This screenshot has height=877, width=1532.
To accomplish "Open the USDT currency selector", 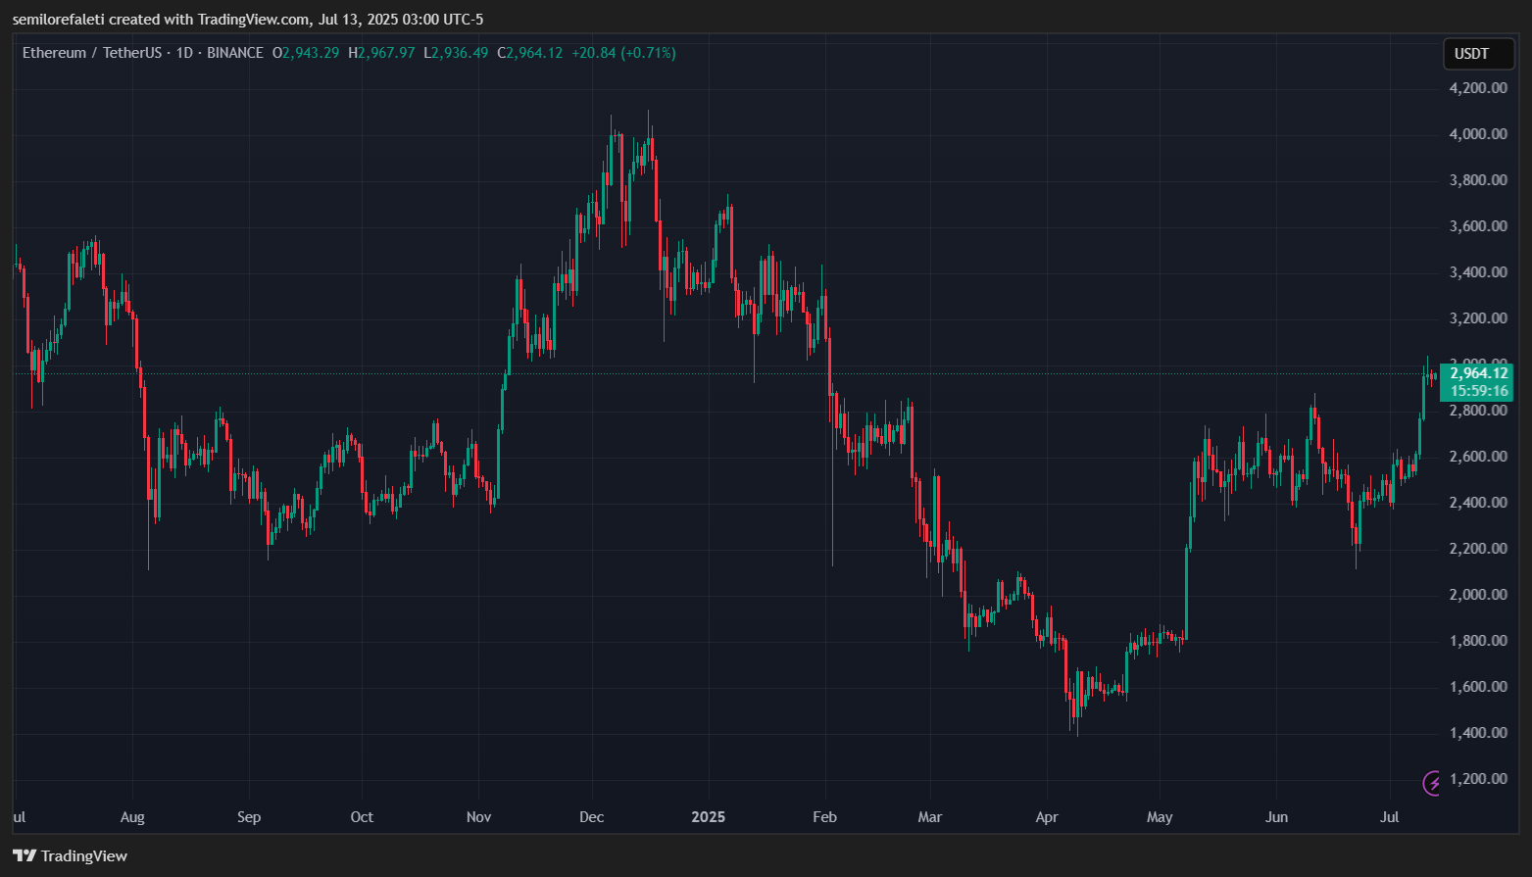I will 1478,54.
